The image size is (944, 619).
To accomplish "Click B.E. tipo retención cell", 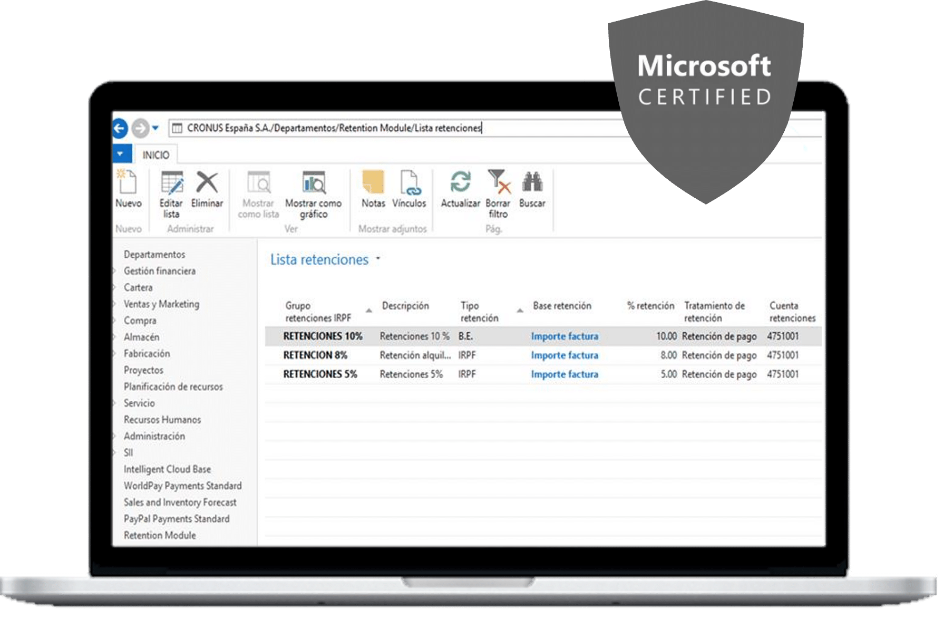I will point(465,336).
